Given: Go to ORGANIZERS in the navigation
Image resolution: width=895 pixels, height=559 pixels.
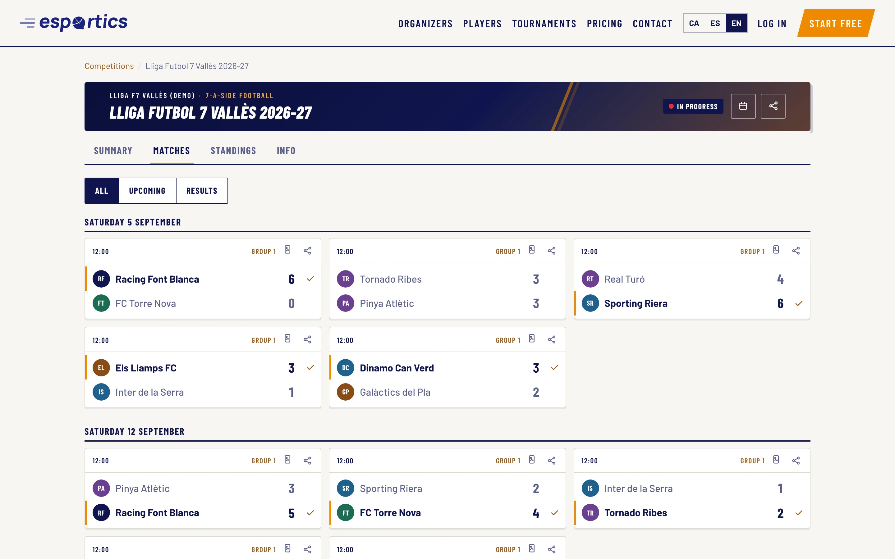Looking at the screenshot, I should (425, 24).
